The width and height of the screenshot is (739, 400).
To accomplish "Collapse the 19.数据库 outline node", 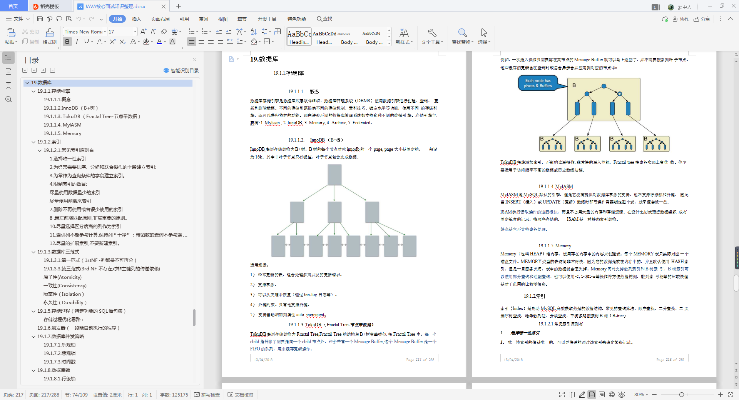I will (27, 83).
